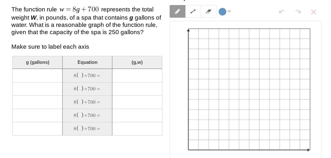This screenshot has height=158, width=331.
Task: Click the origin corner of the graph grid
Action: pos(189,149)
